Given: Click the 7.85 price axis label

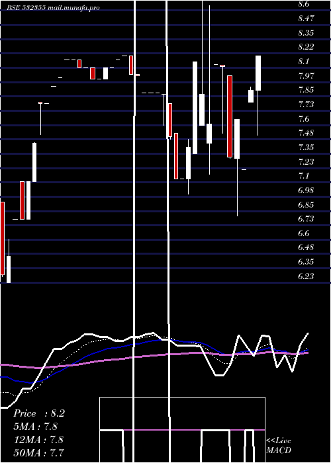Looking at the screenshot, I should pyautogui.click(x=306, y=90).
